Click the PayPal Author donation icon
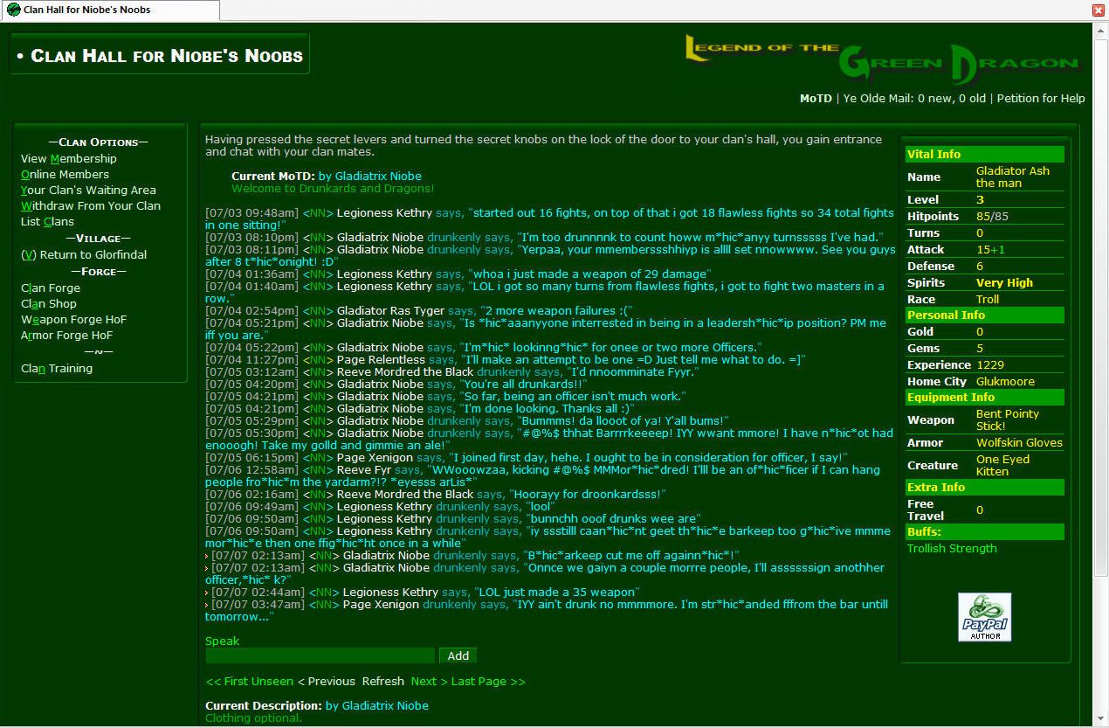Image resolution: width=1109 pixels, height=728 pixels. tap(984, 617)
